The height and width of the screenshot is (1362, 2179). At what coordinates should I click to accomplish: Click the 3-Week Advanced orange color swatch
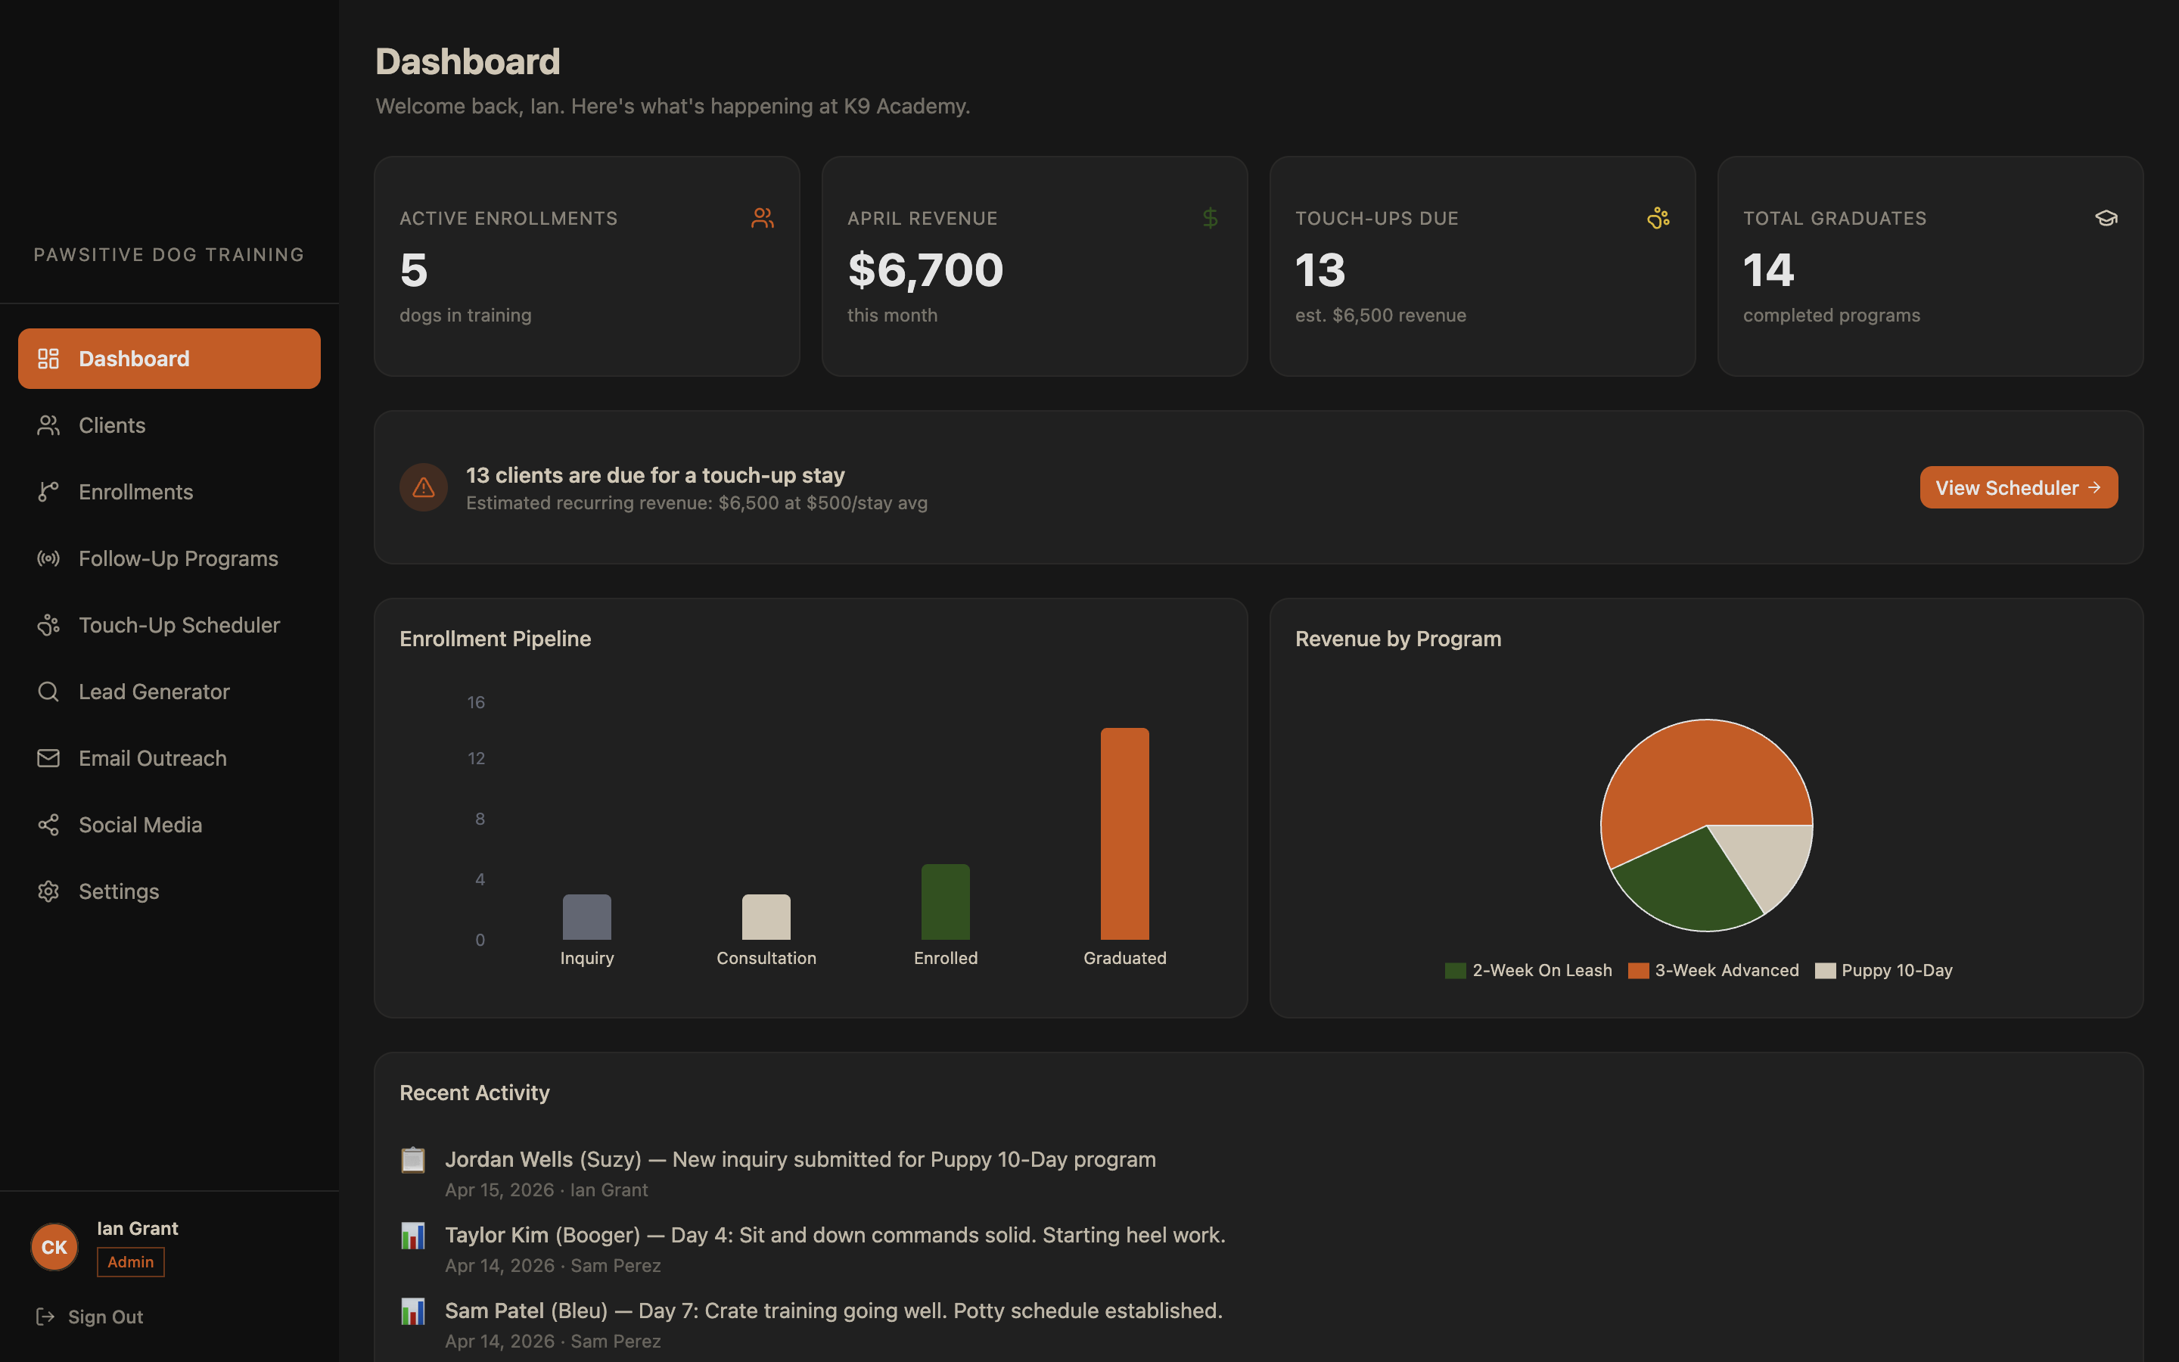coord(1638,970)
